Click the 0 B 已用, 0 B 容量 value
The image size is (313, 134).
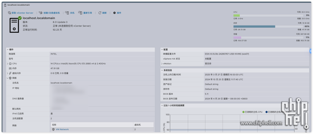tap(59, 73)
